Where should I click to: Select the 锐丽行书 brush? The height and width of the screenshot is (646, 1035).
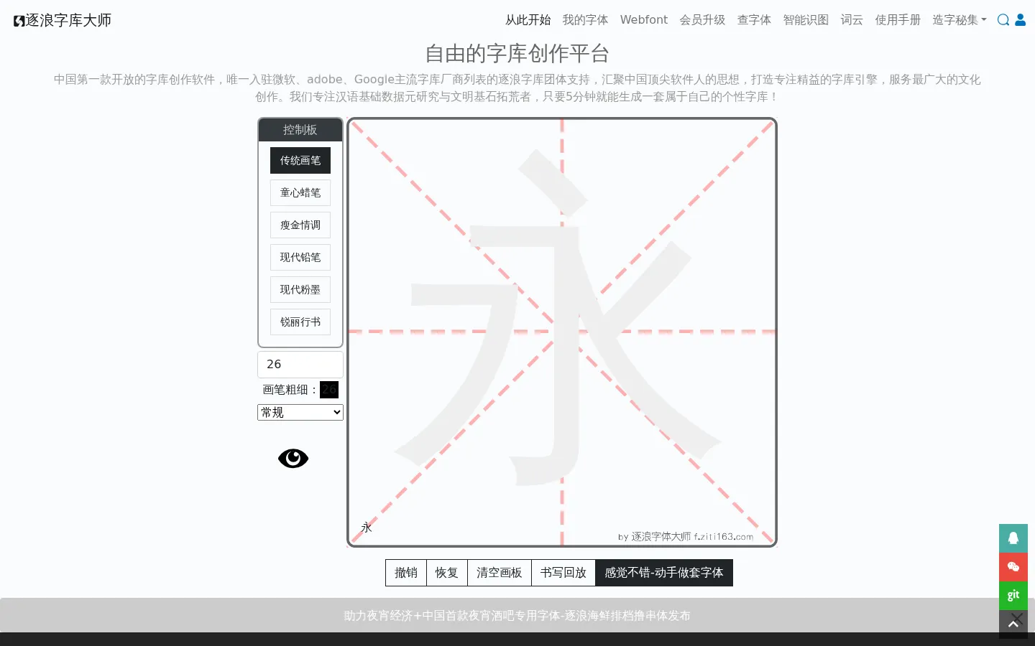(300, 322)
